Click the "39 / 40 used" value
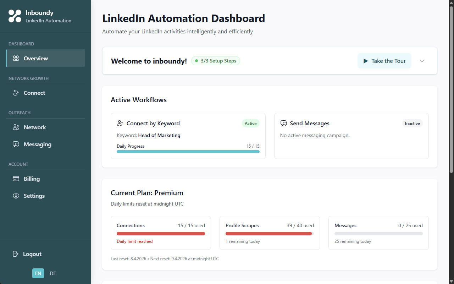The width and height of the screenshot is (454, 284). (300, 225)
